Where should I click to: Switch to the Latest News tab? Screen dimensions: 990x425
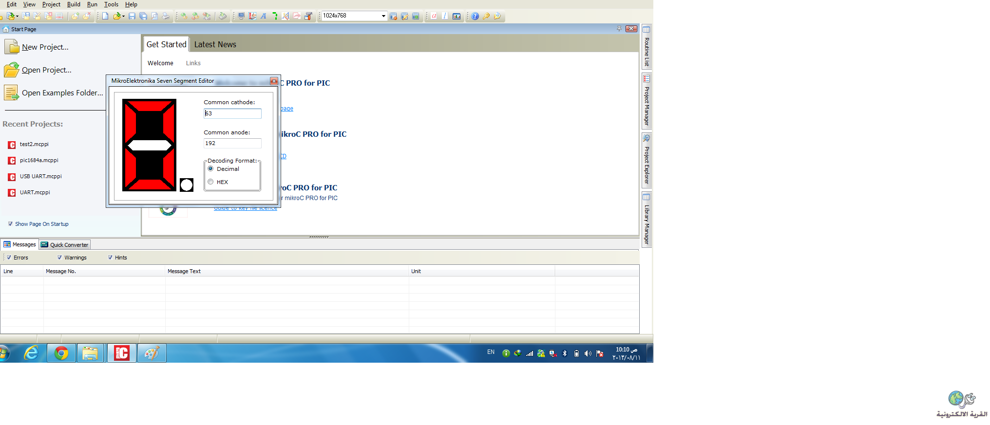(x=215, y=44)
